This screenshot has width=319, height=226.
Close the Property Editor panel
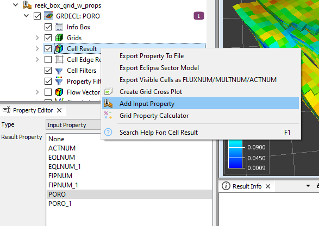(x=59, y=110)
